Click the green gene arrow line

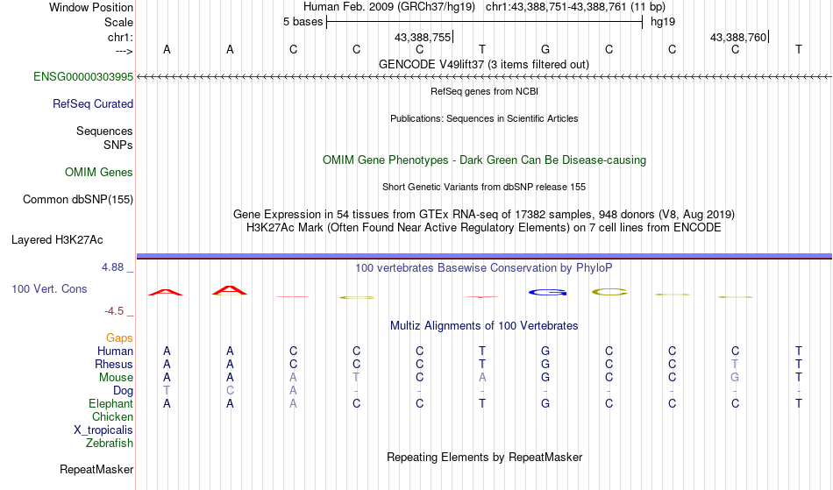pyautogui.click(x=484, y=77)
